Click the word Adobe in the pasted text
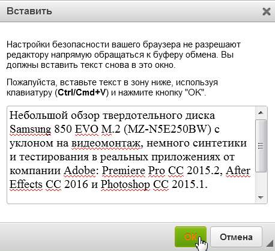The width and height of the screenshot is (275, 251). pos(80,171)
